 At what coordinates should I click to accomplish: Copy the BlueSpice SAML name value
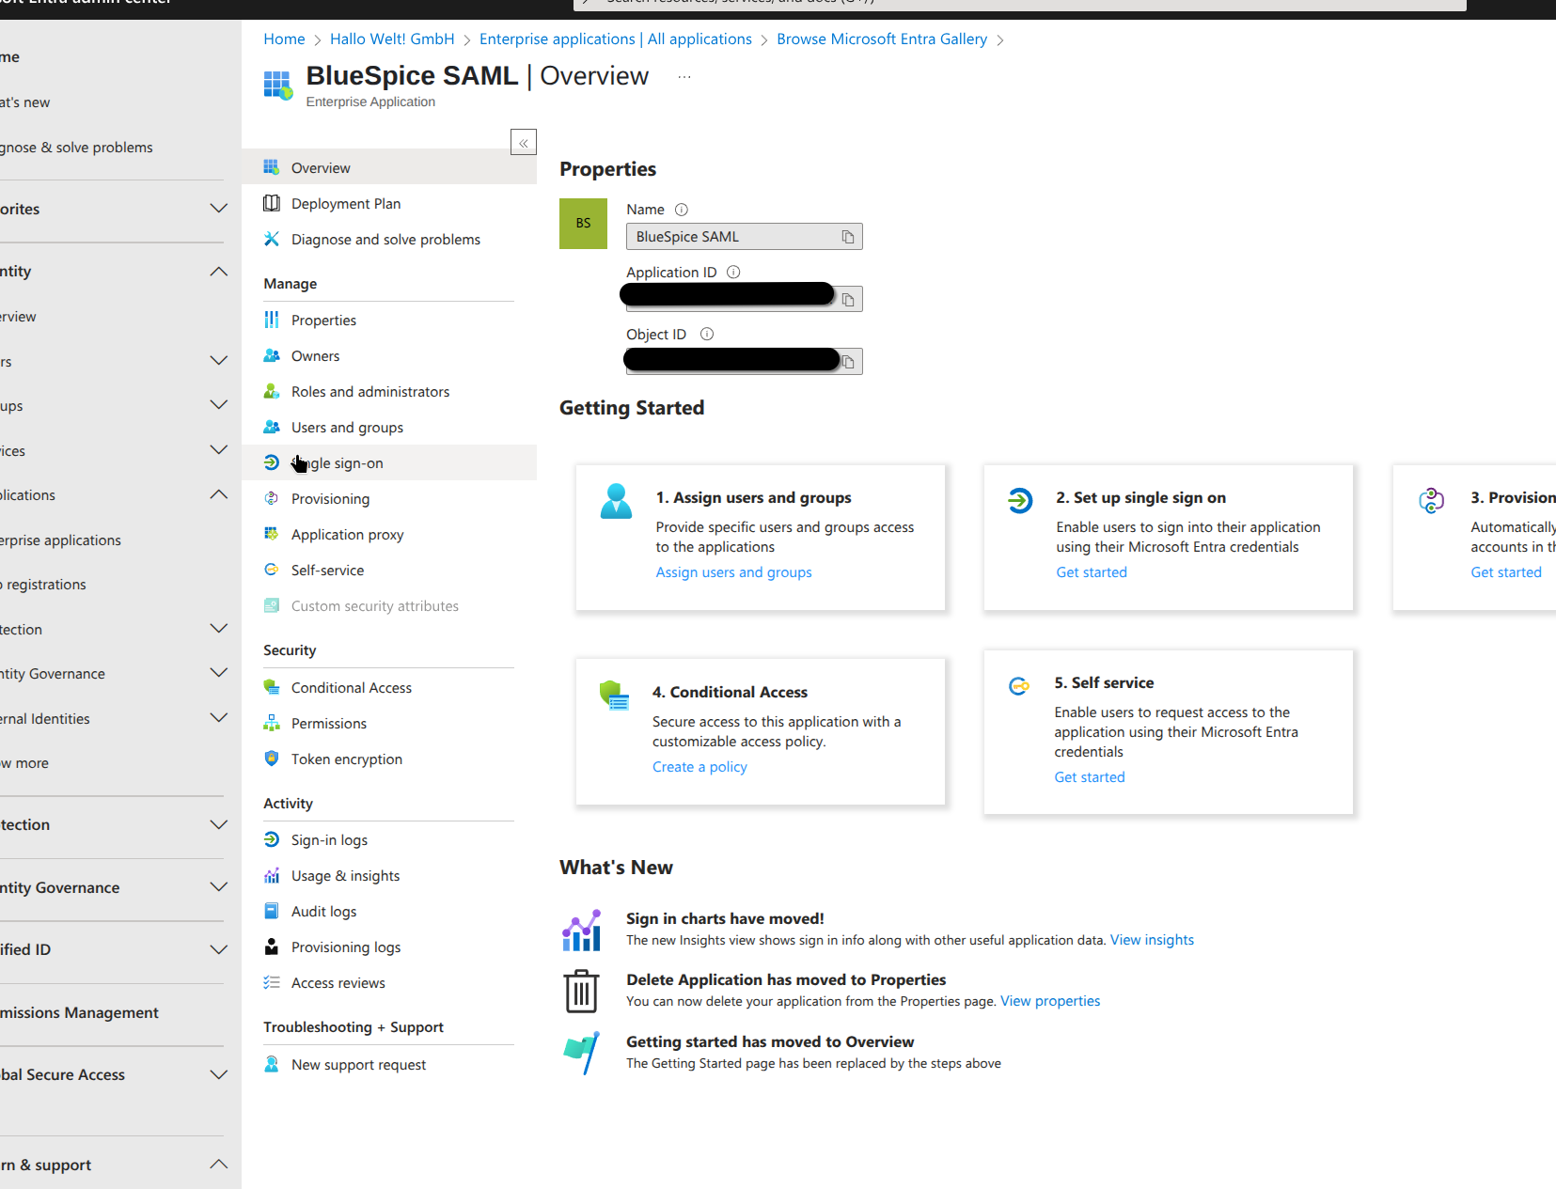[847, 237]
